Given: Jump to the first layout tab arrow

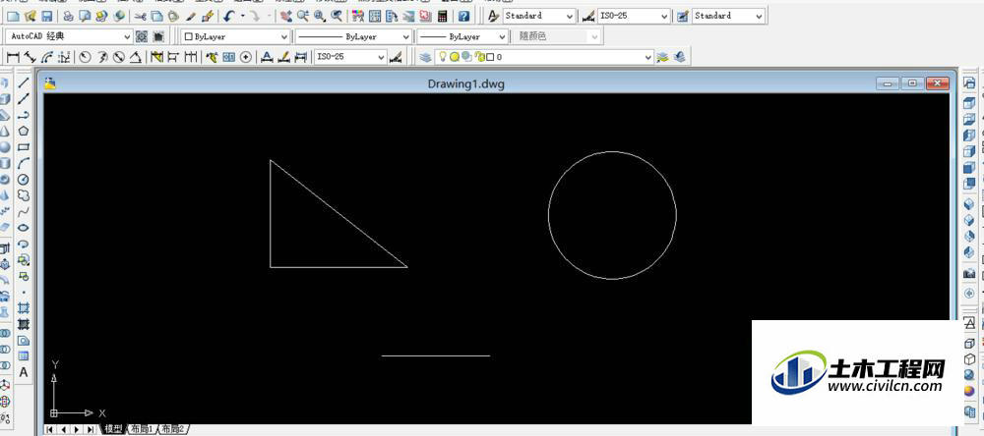Looking at the screenshot, I should coord(51,430).
